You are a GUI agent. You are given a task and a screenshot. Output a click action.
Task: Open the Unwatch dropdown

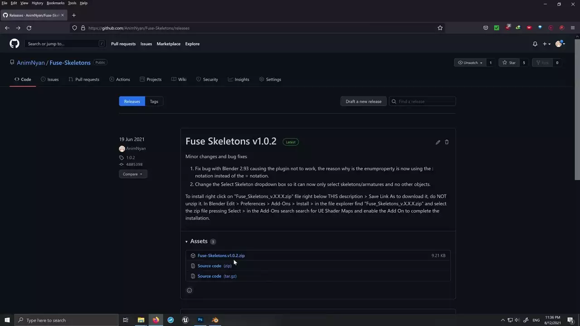470,63
